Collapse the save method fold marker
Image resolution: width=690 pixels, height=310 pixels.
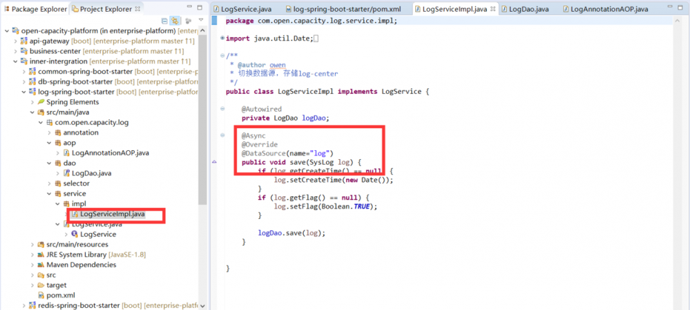pyautogui.click(x=222, y=135)
